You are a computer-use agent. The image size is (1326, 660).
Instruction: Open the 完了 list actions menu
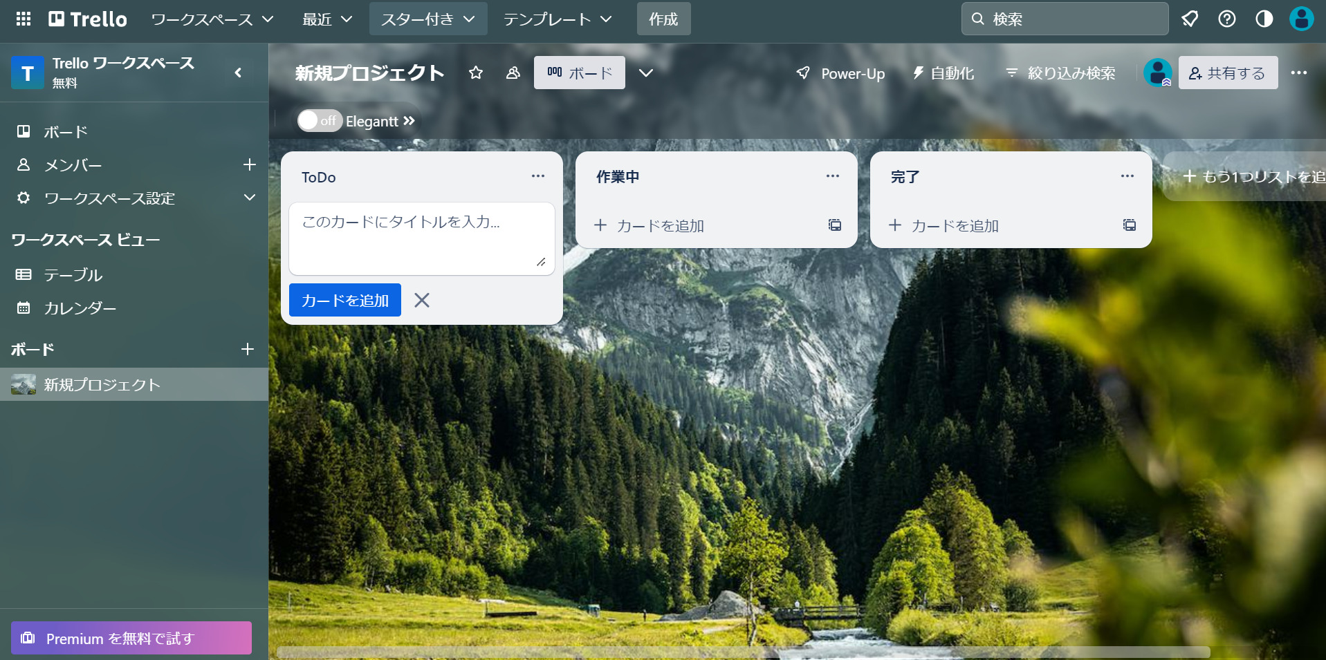1127,176
